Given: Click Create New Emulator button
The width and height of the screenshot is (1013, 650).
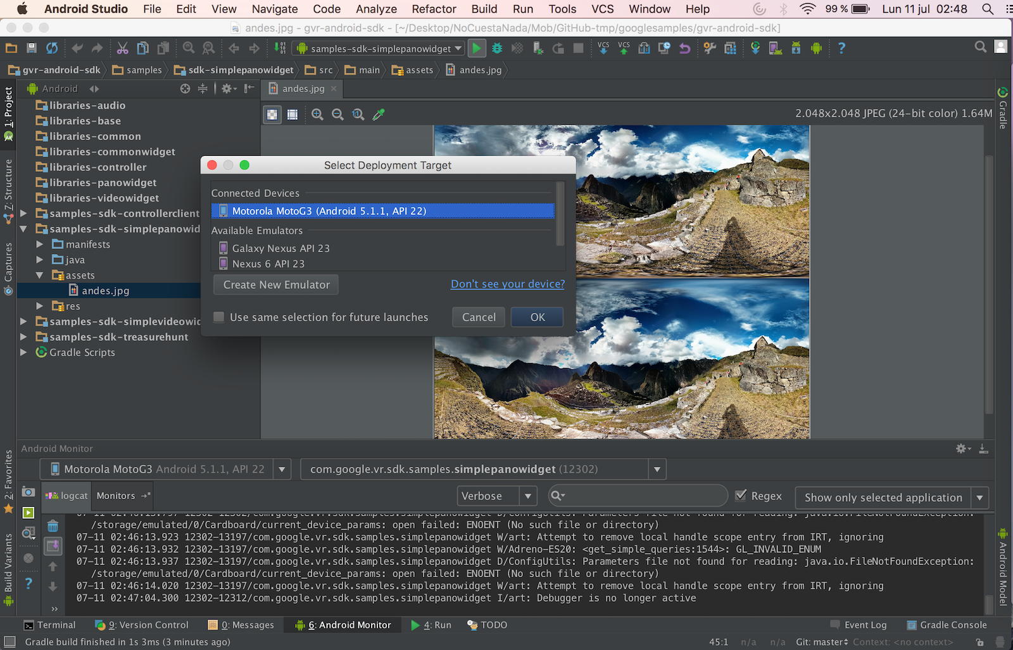Looking at the screenshot, I should click(x=276, y=285).
